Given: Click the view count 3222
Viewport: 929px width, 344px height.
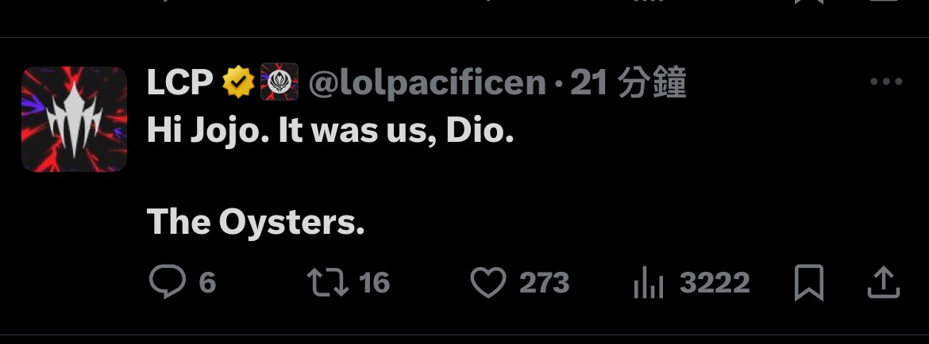Looking at the screenshot, I should [715, 283].
